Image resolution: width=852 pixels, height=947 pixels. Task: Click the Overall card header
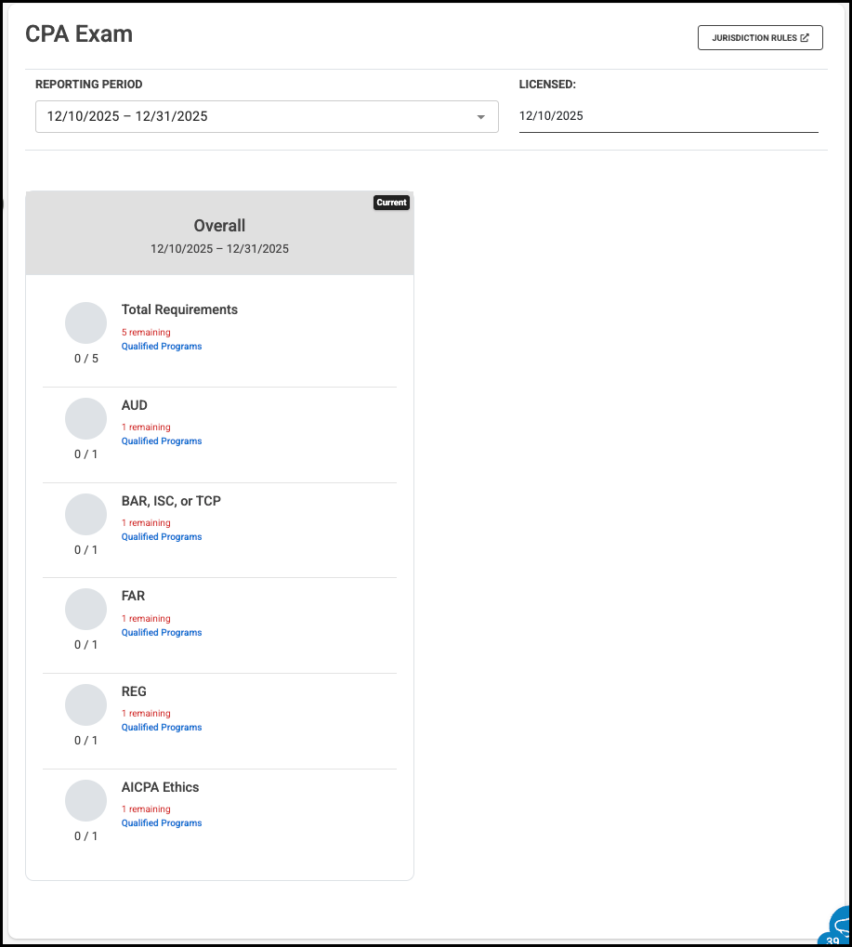click(219, 234)
